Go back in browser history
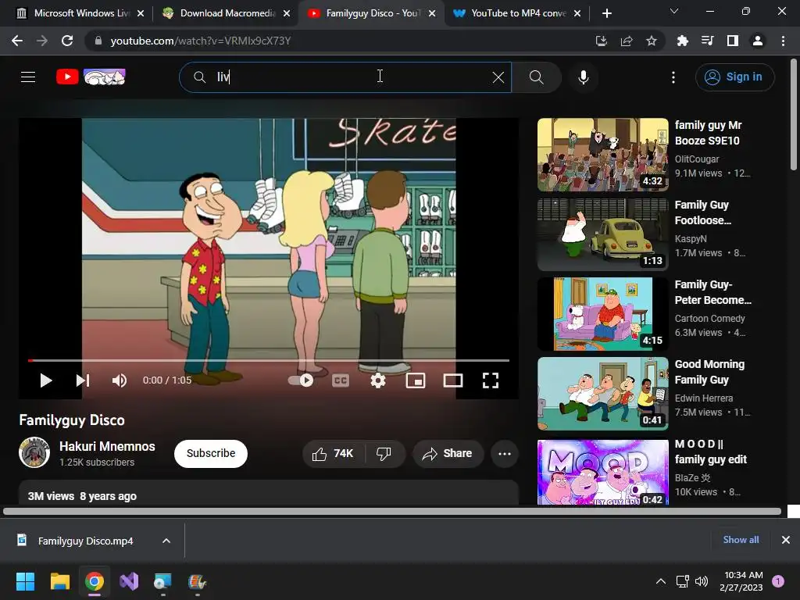 click(x=17, y=41)
